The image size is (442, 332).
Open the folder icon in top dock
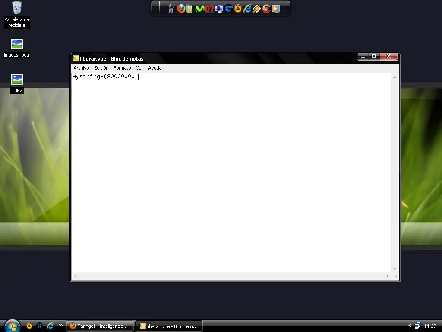pyautogui.click(x=189, y=9)
